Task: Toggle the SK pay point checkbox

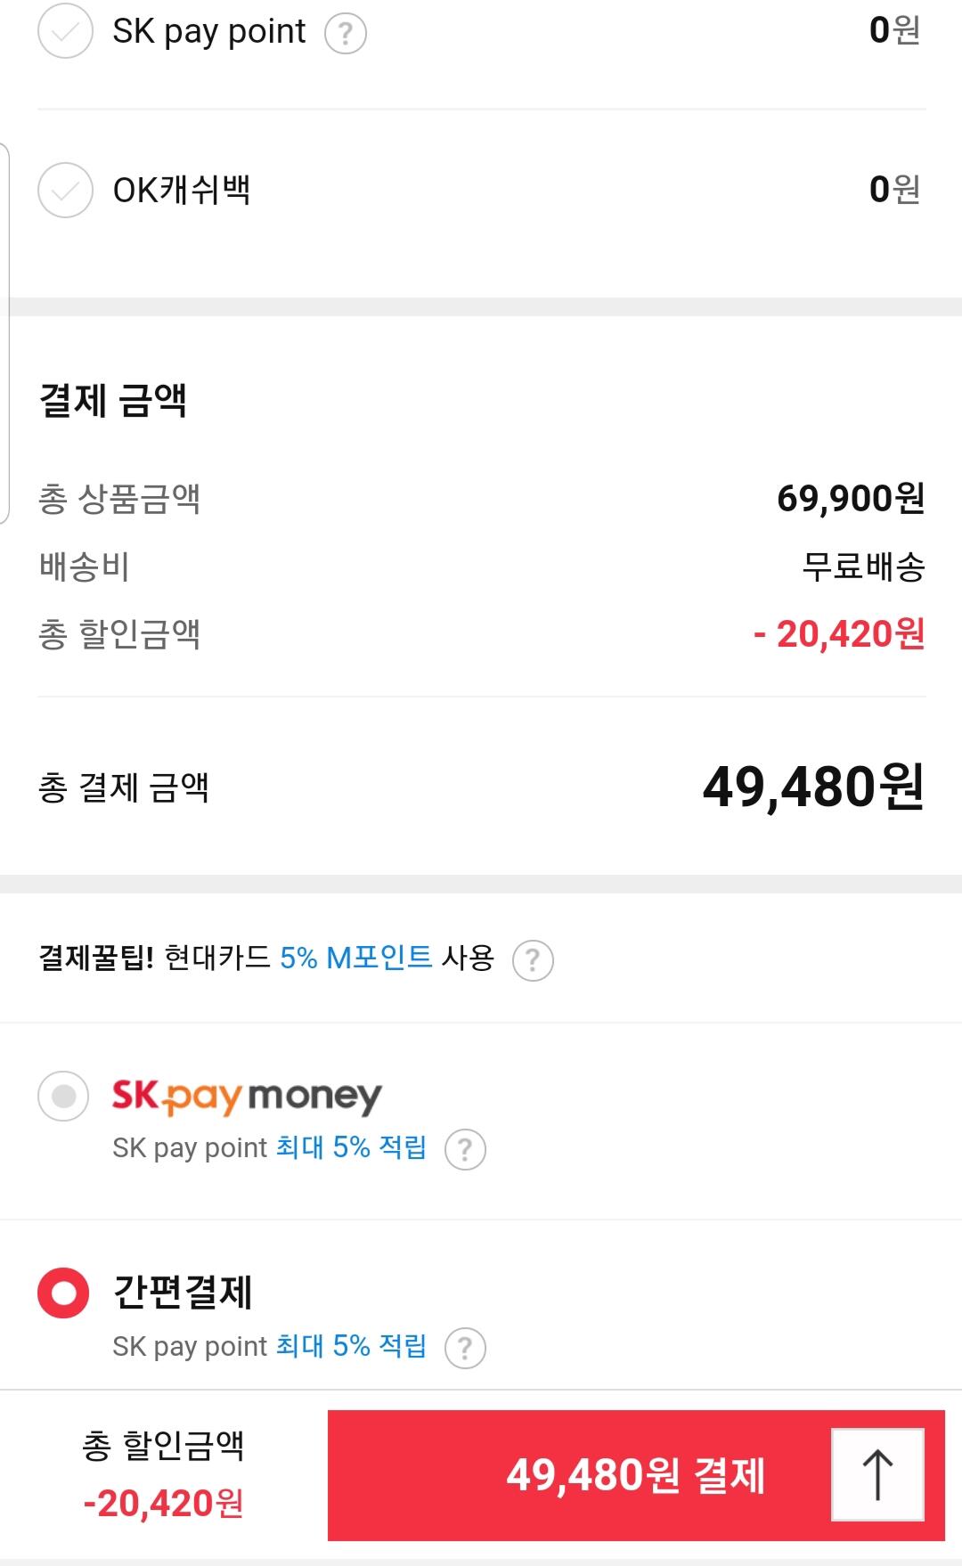Action: (65, 31)
